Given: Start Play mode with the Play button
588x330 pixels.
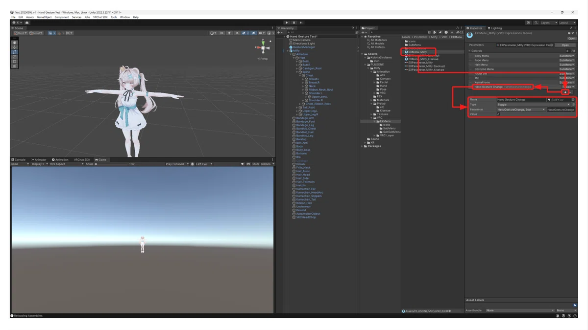Looking at the screenshot, I should 287,22.
